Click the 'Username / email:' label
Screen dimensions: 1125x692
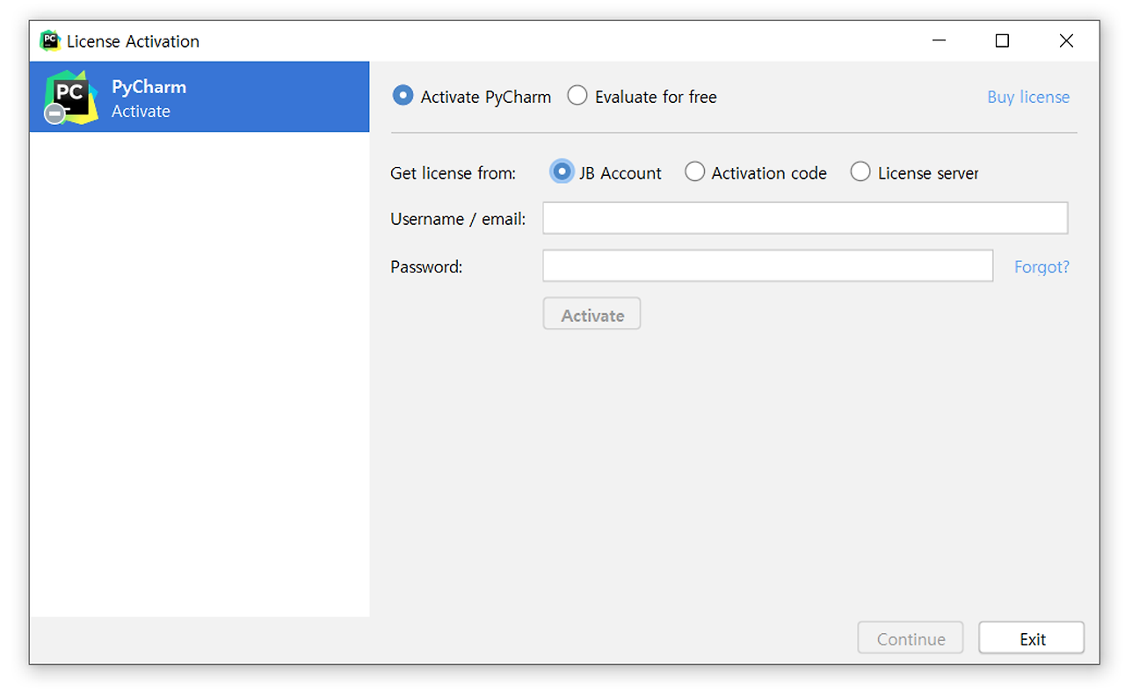click(458, 219)
